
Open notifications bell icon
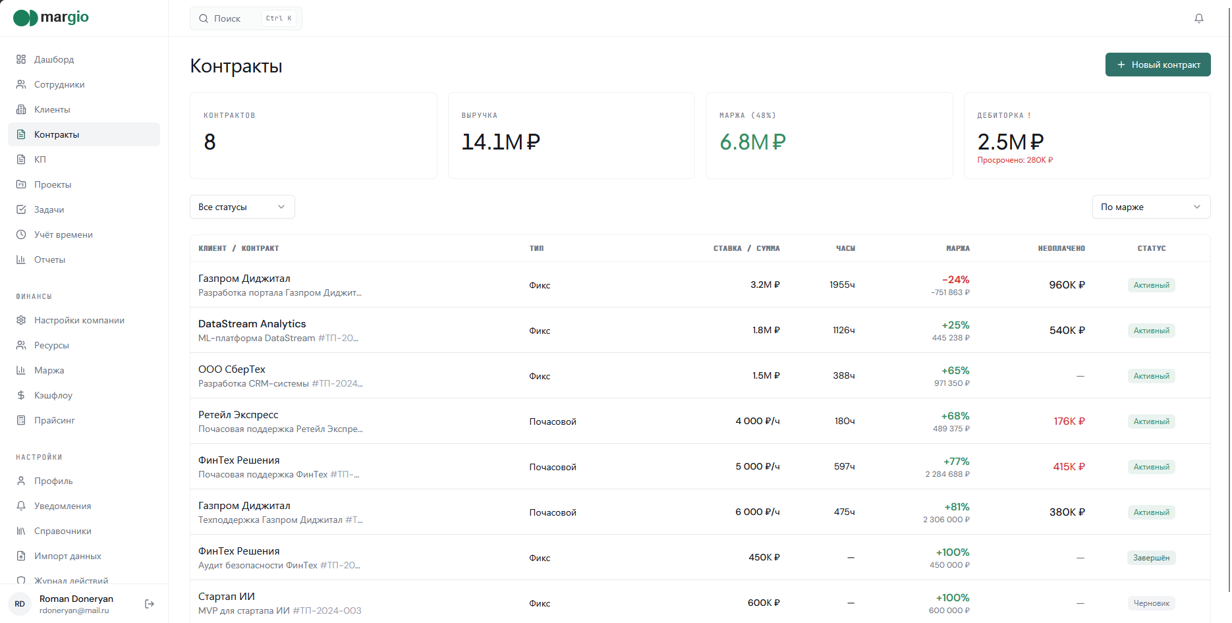tap(1199, 18)
